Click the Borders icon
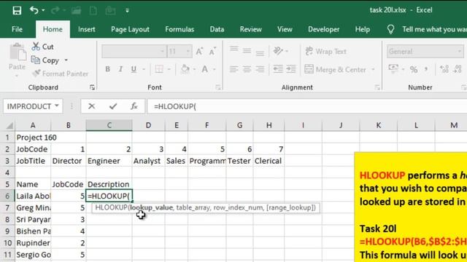The width and height of the screenshot is (467, 262). [159, 69]
